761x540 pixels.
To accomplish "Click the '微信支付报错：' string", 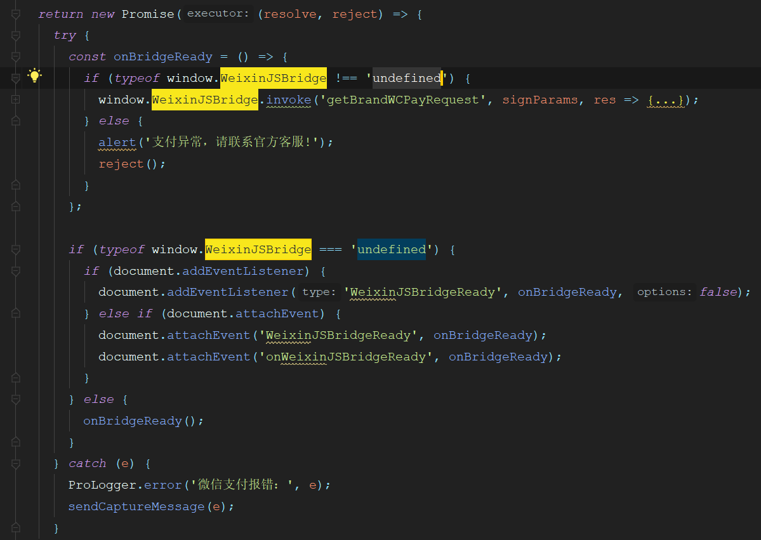I will click(x=242, y=485).
